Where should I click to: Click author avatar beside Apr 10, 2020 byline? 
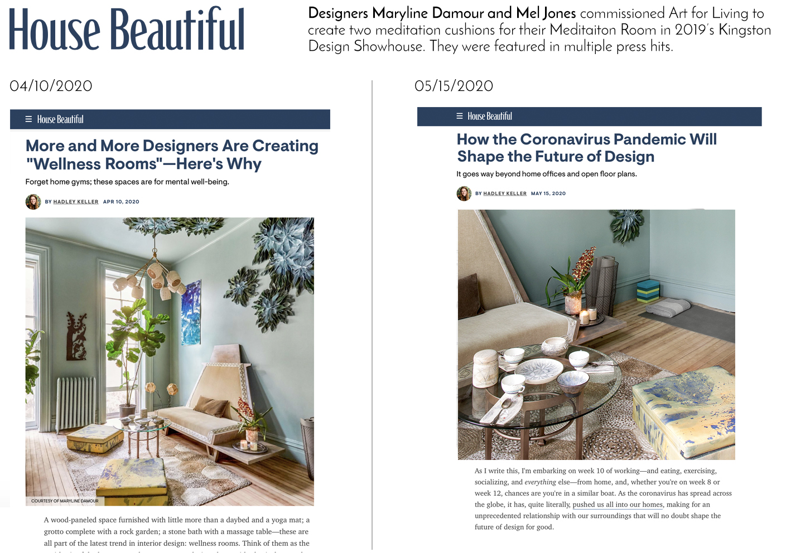[x=33, y=202]
